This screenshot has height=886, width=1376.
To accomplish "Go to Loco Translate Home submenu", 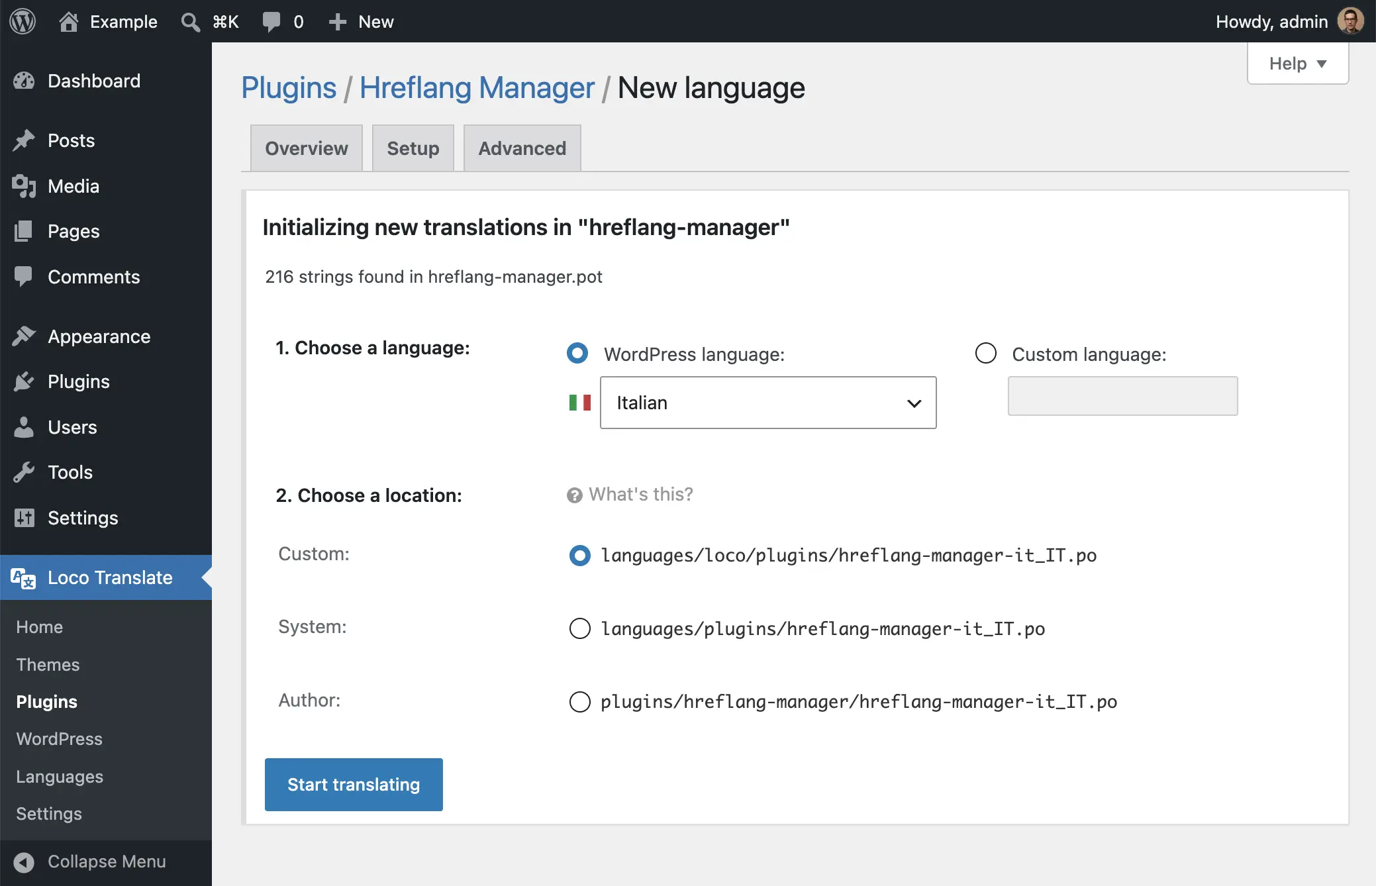I will [x=40, y=627].
